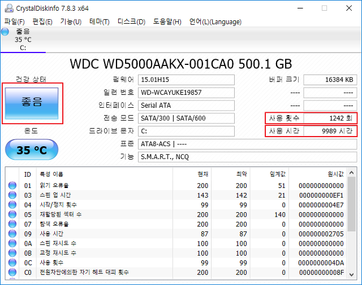Image resolution: width=362 pixels, height=285 pixels.
Task: Click the power on hours value 9989 시간
Action: pos(330,131)
